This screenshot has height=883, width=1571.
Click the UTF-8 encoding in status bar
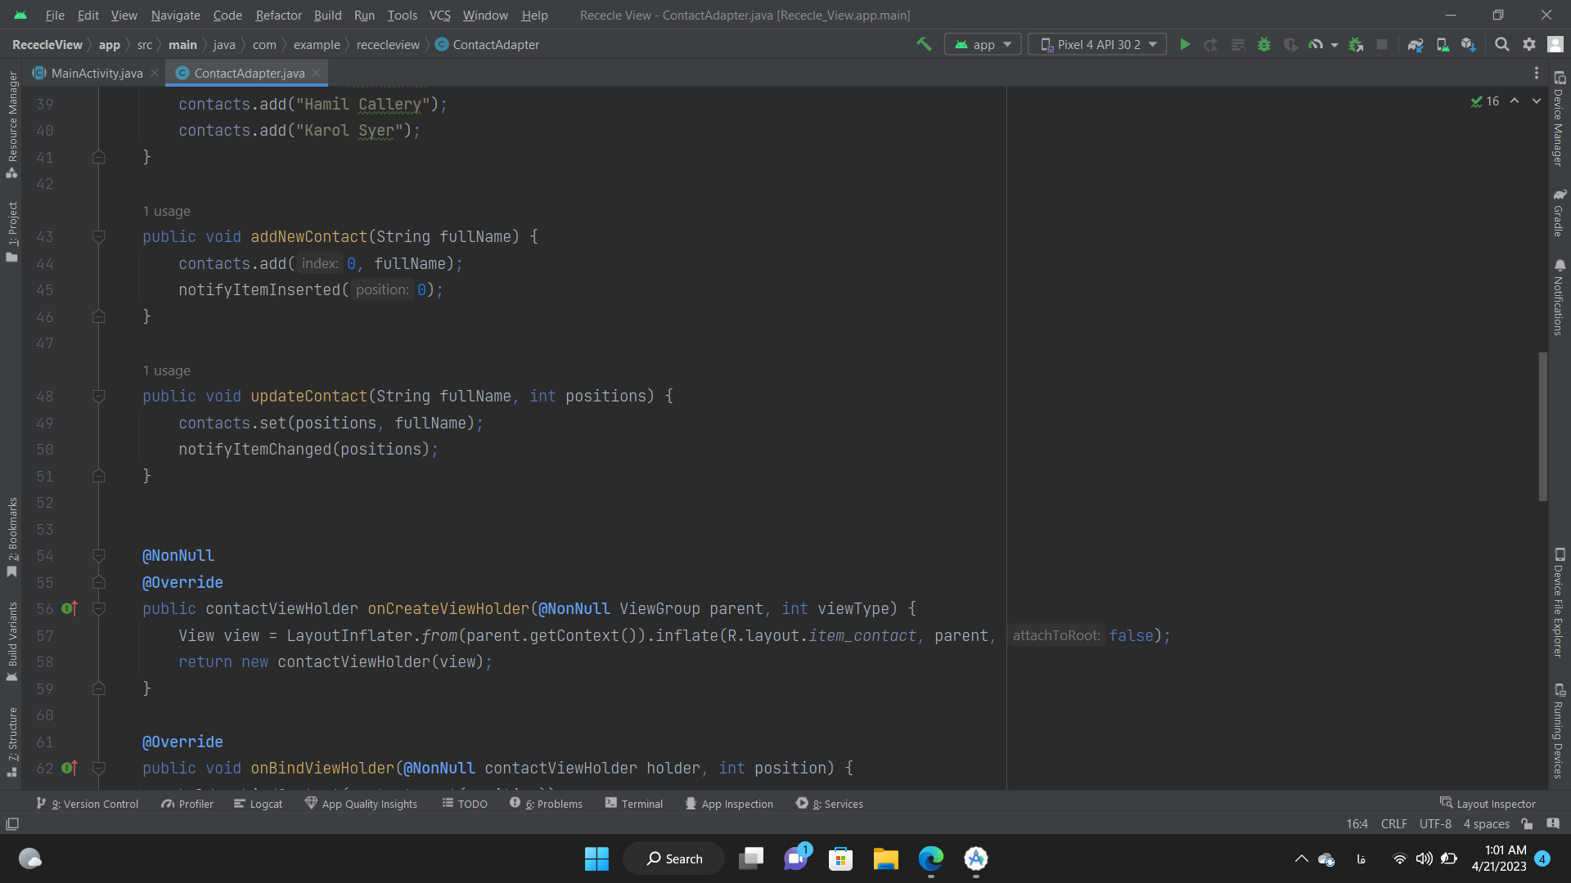click(1435, 823)
